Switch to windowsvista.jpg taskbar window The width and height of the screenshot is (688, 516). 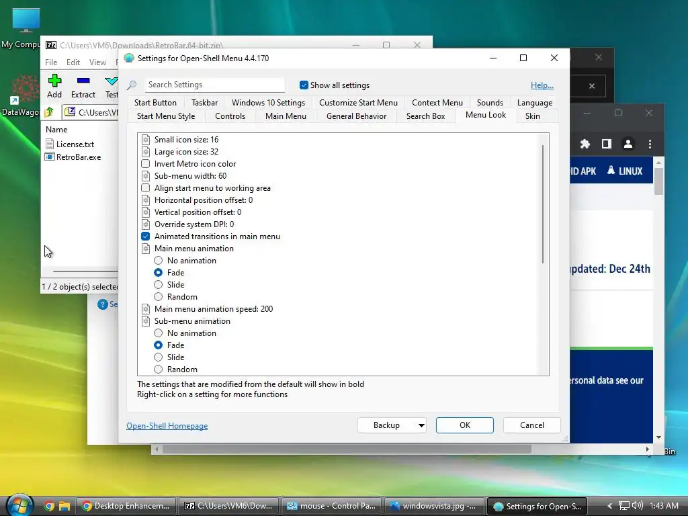pos(434,506)
